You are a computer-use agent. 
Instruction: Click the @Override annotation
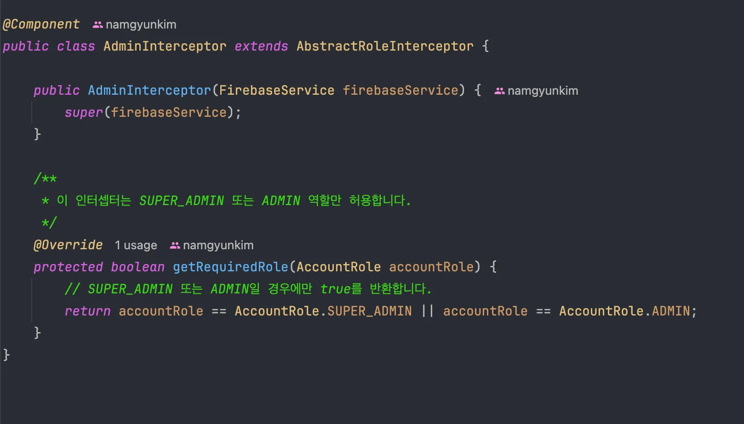coord(68,245)
